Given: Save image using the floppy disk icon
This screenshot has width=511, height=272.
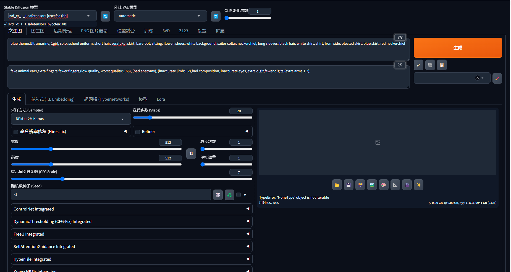Looking at the screenshot, I should (348, 185).
